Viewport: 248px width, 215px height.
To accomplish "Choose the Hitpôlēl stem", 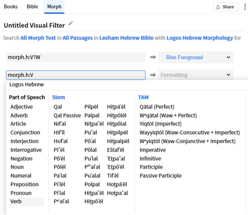I will 117,116.
